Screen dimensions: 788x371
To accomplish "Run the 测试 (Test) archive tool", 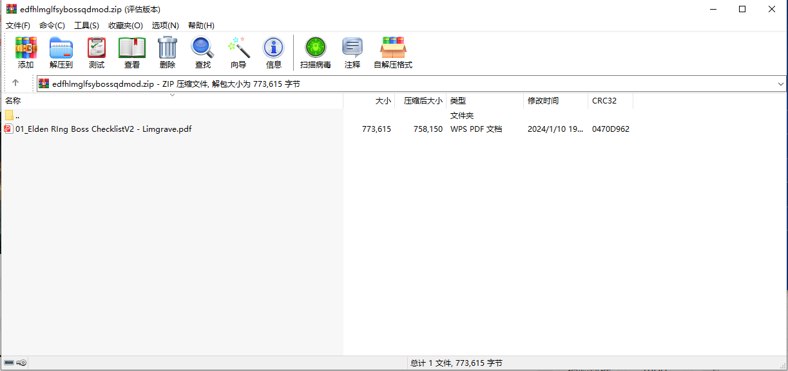I will 97,53.
